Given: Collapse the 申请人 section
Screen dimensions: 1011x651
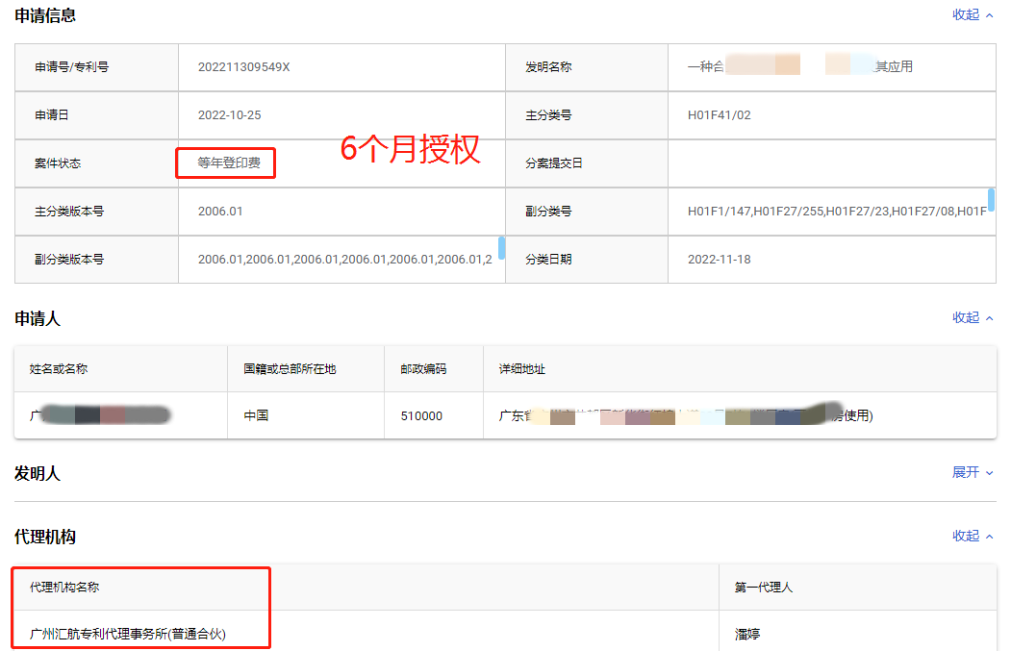Looking at the screenshot, I should pos(973,317).
